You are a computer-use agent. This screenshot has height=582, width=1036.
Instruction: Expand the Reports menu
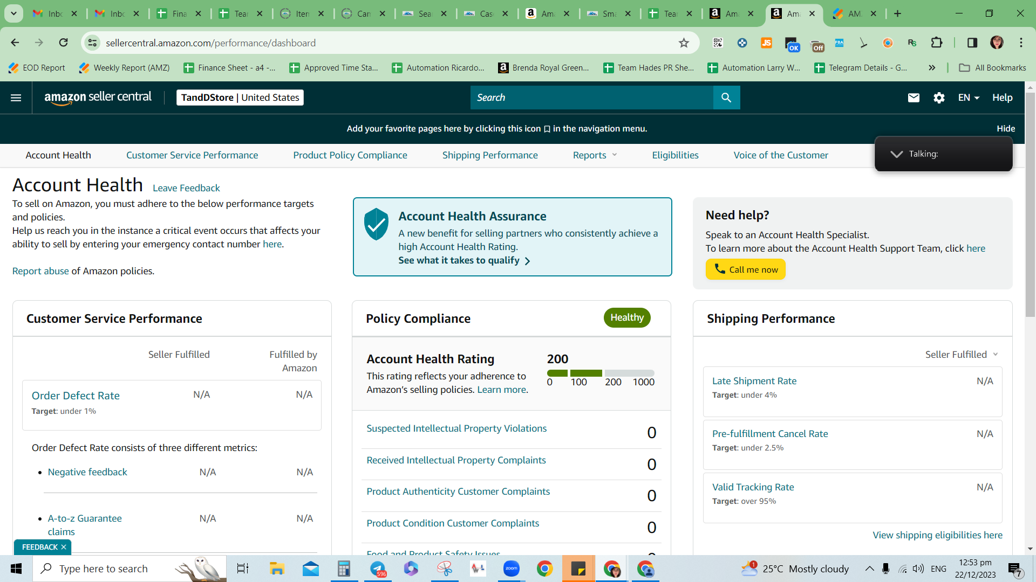(595, 155)
